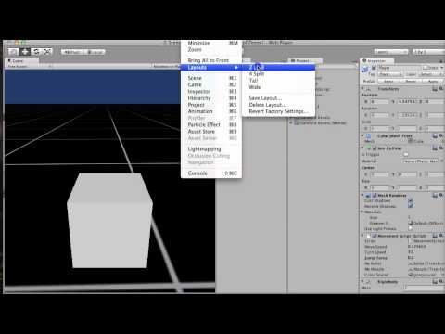Open Game window from menu
The width and height of the screenshot is (445, 334).
click(x=211, y=84)
